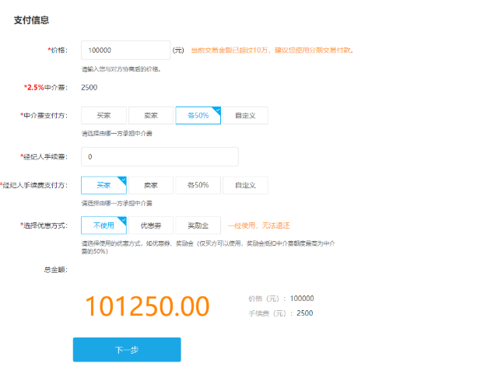Choose the 优惠券 discount option
Image resolution: width=498 pixels, height=381 pixels.
pyautogui.click(x=150, y=225)
